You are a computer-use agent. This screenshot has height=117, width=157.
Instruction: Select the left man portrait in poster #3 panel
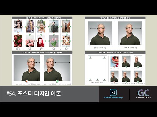[27, 68]
